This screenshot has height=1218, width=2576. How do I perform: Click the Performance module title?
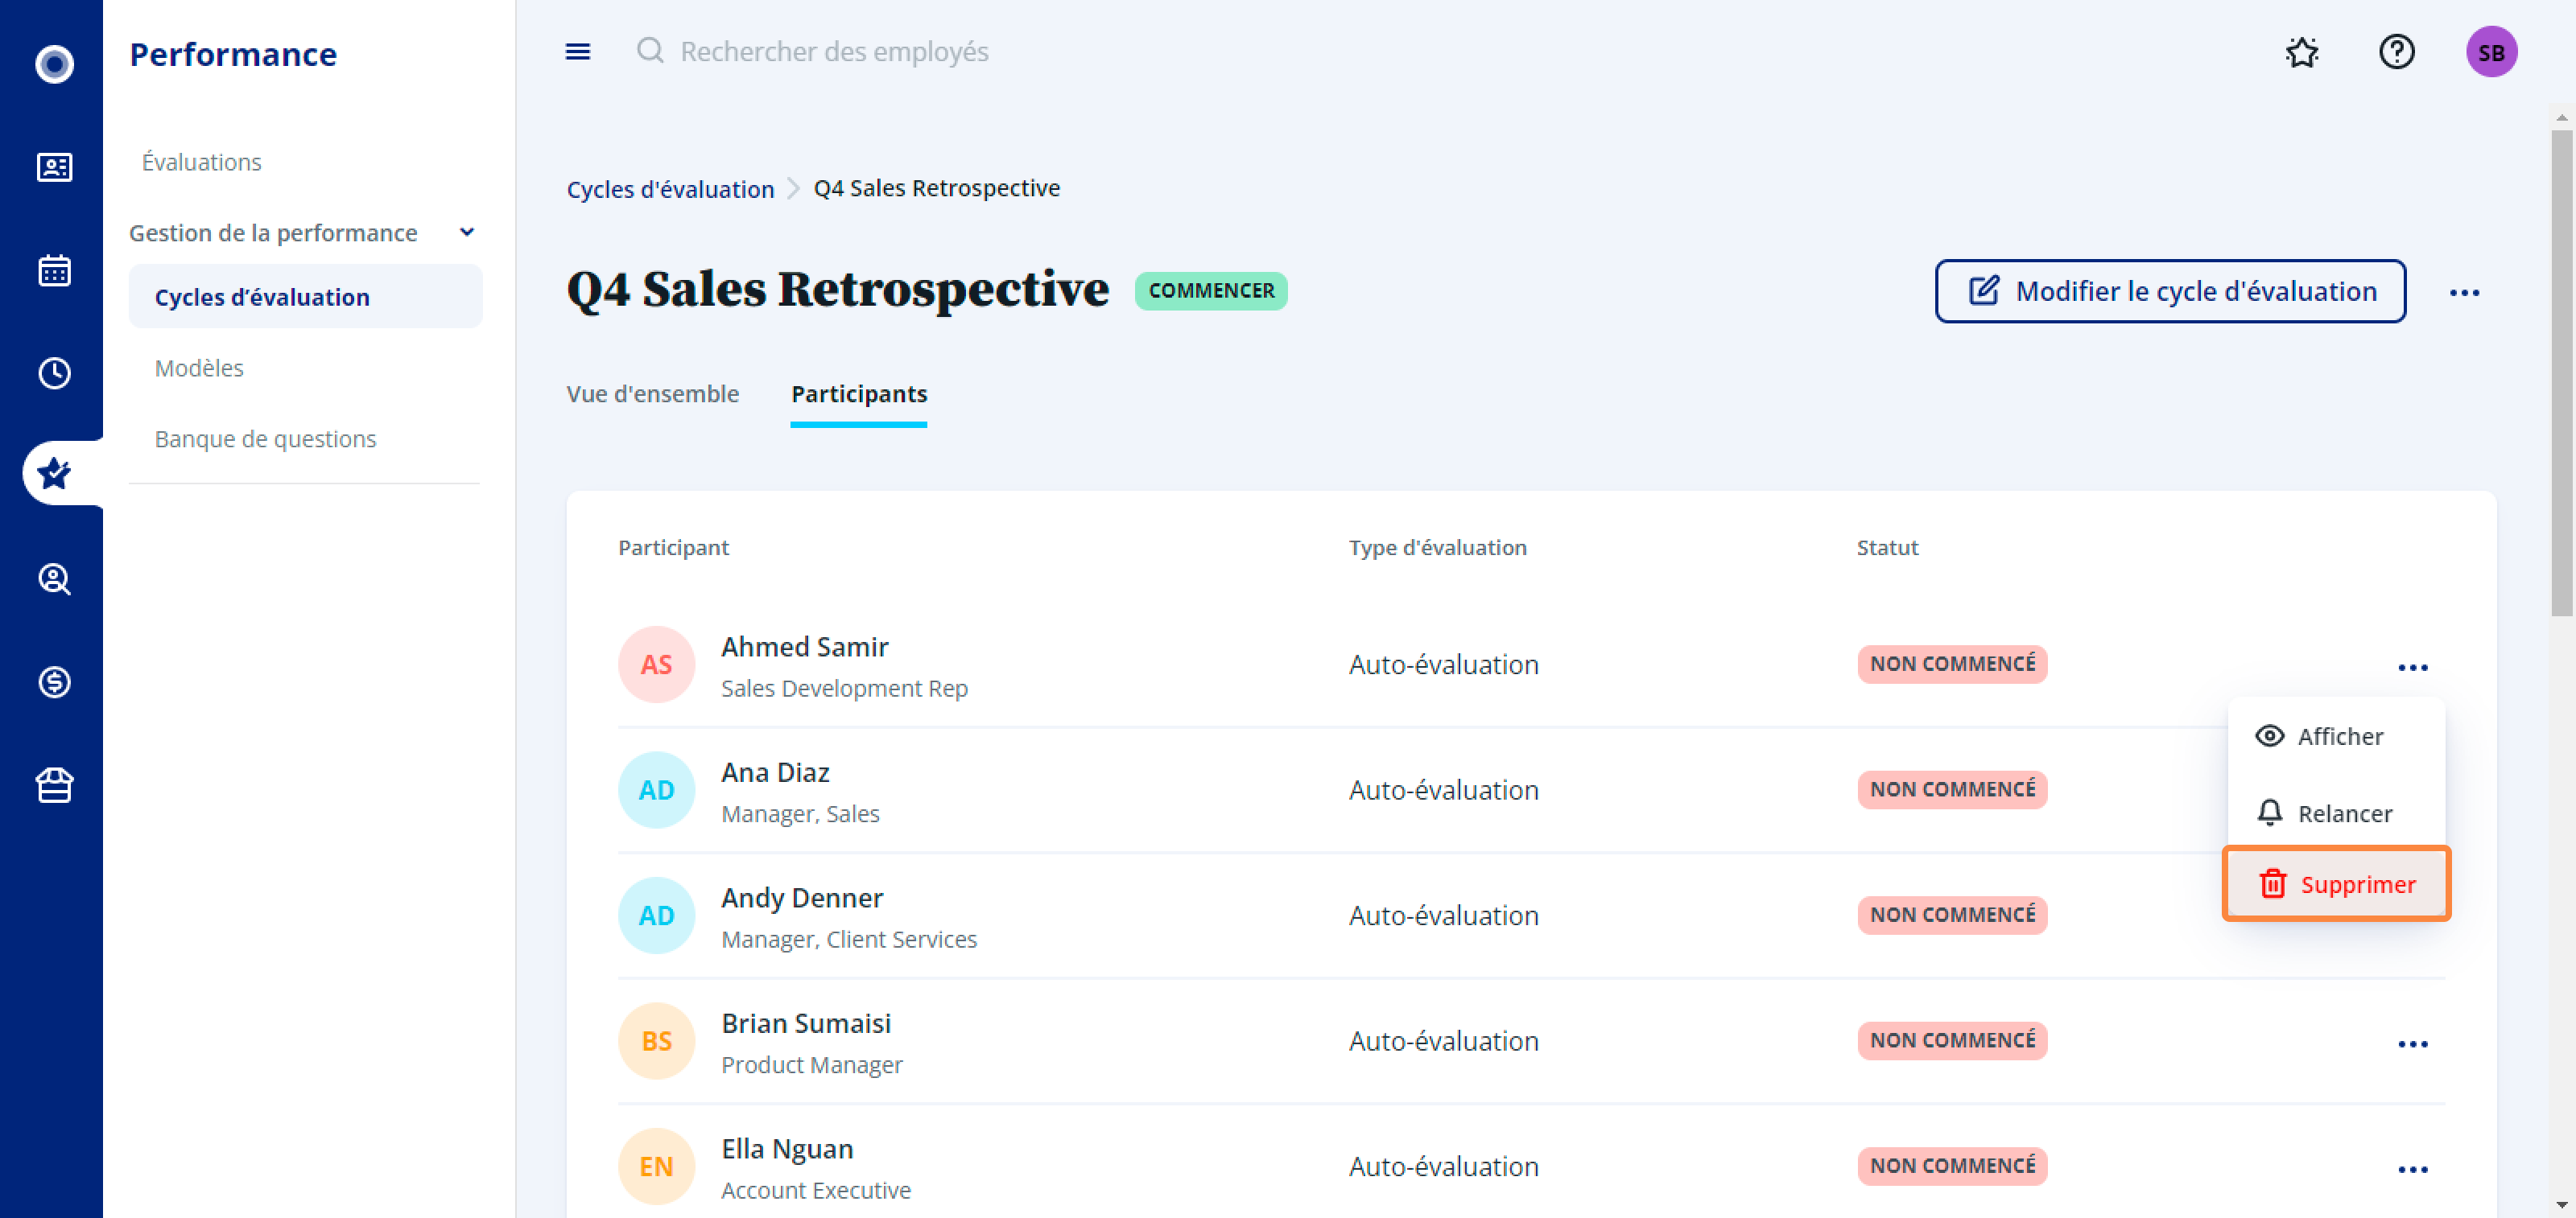click(x=233, y=54)
